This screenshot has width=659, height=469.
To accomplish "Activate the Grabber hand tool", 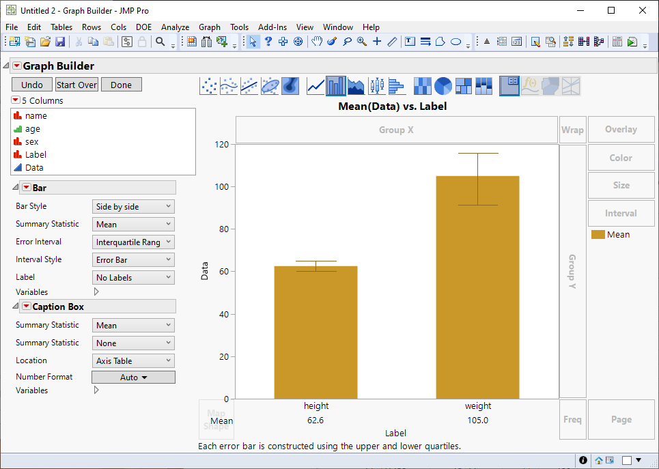I will (x=317, y=42).
